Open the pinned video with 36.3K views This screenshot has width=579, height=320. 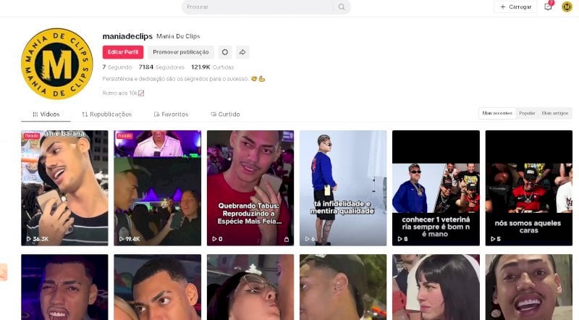[64, 188]
